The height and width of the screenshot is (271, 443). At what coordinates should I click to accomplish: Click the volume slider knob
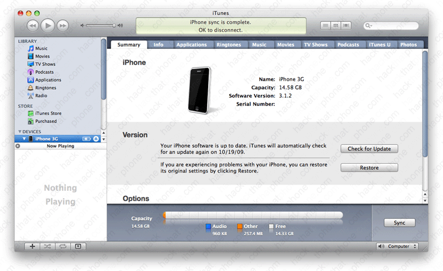[x=114, y=25]
